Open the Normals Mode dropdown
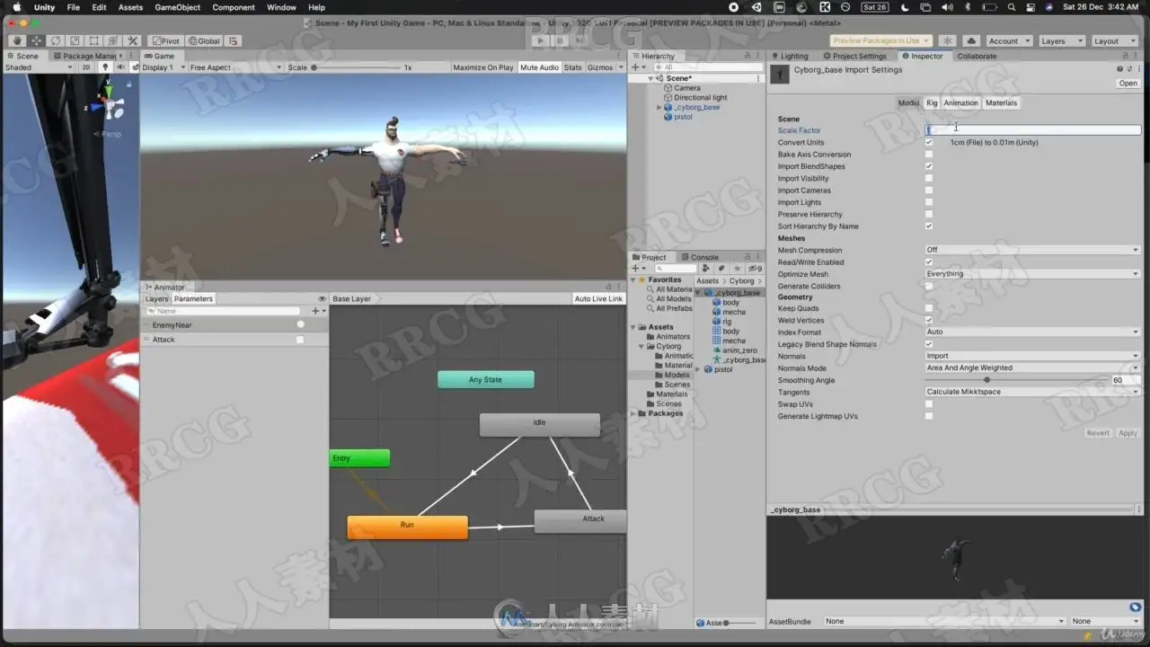 point(1032,368)
